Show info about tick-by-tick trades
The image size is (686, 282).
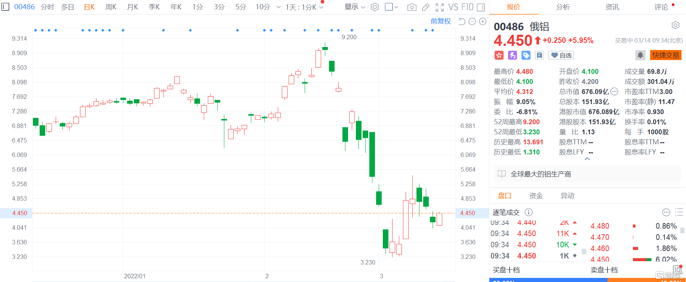(529, 212)
